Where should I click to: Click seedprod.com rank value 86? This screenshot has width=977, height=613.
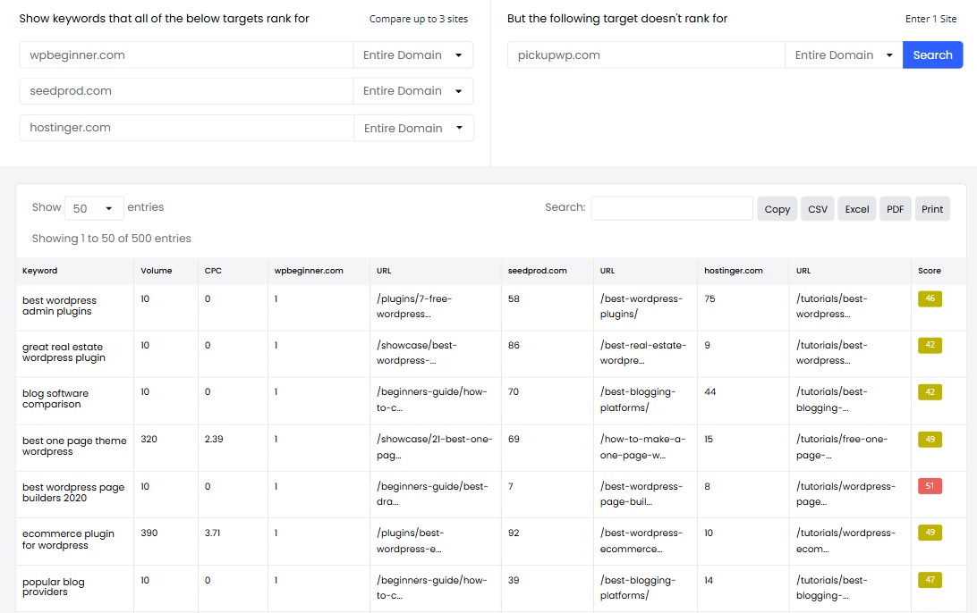pos(514,345)
